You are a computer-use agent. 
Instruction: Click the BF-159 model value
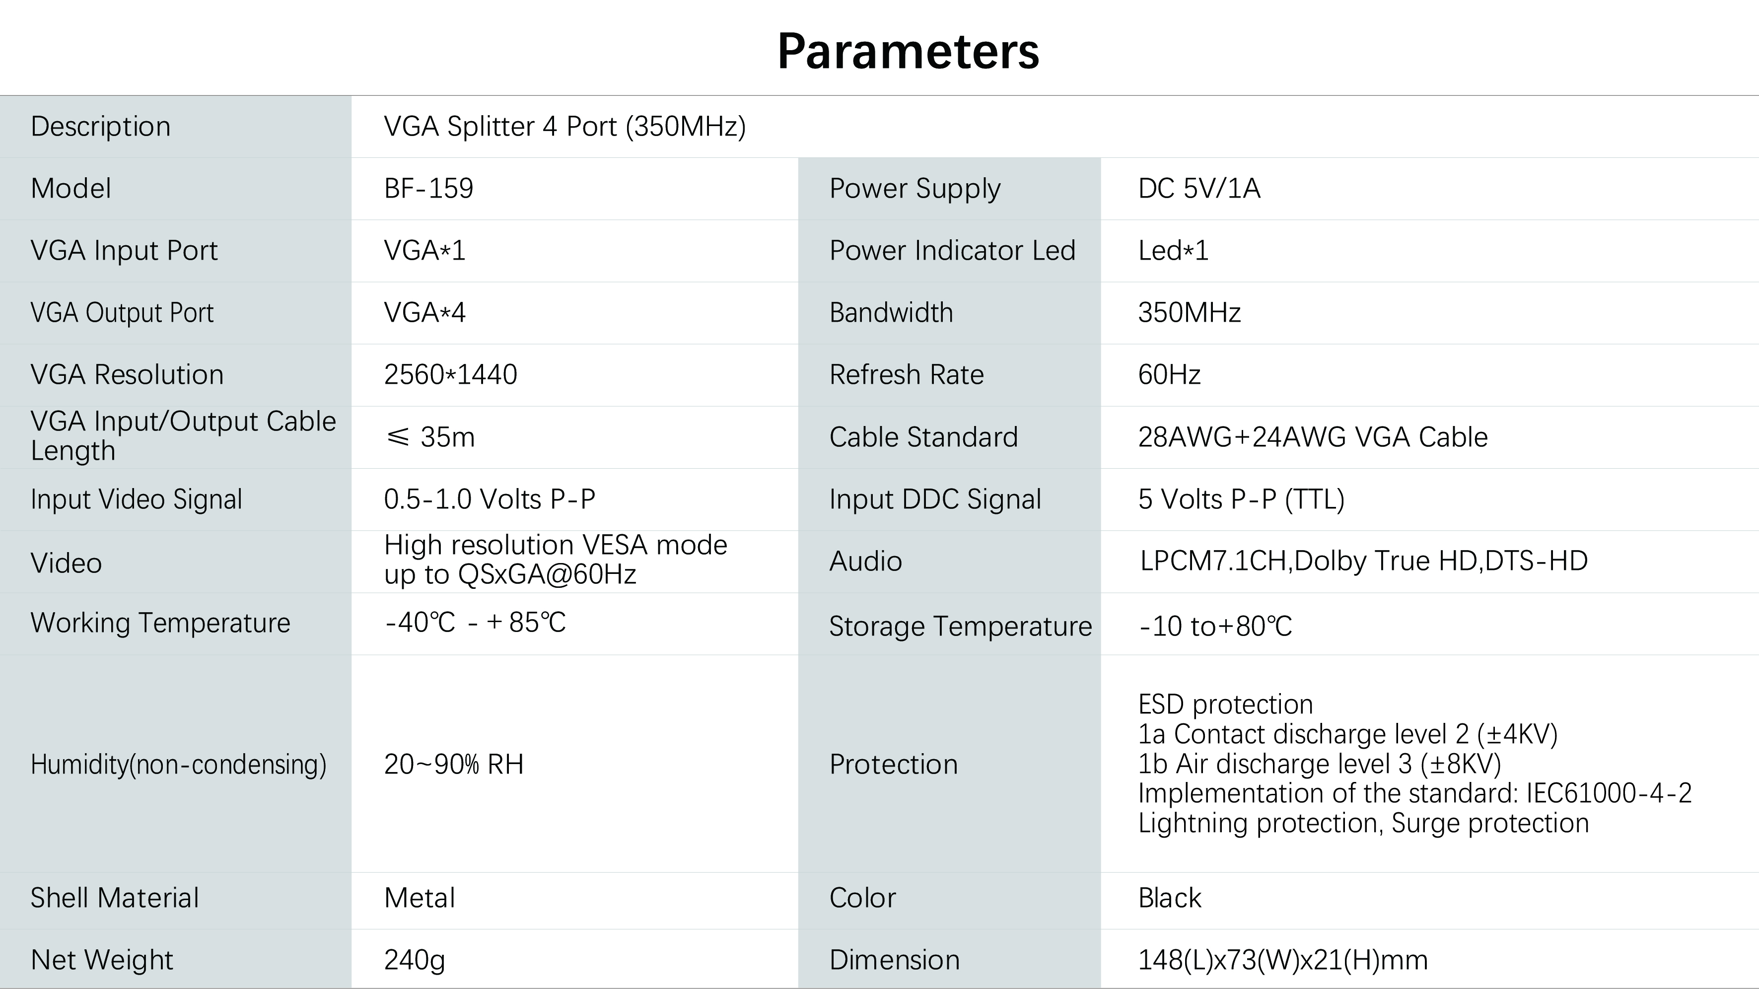(428, 189)
